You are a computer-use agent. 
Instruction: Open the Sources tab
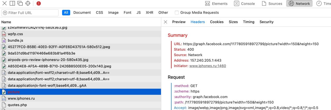point(272,4)
